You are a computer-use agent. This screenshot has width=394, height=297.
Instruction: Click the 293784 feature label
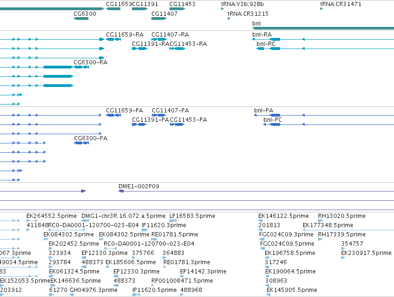[60, 262]
